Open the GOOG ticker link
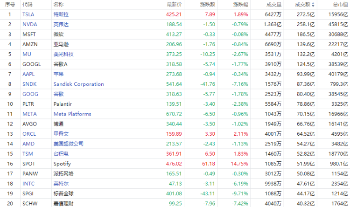This screenshot has width=350, height=207. 30,94
